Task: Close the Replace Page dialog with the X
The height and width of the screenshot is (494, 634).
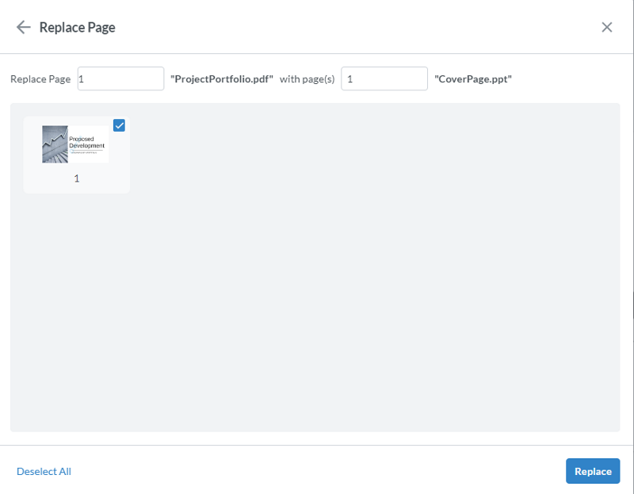Action: pyautogui.click(x=607, y=26)
